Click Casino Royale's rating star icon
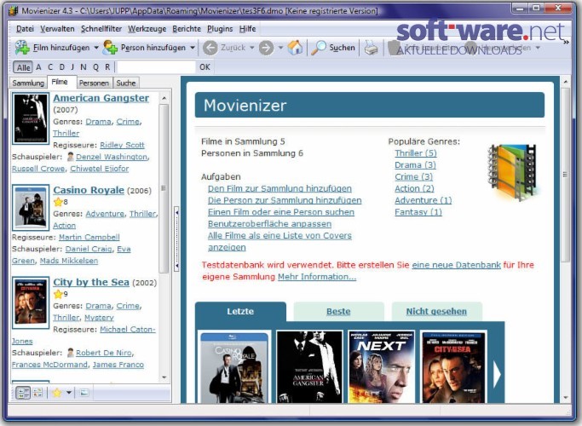The width and height of the screenshot is (582, 426). [58, 202]
